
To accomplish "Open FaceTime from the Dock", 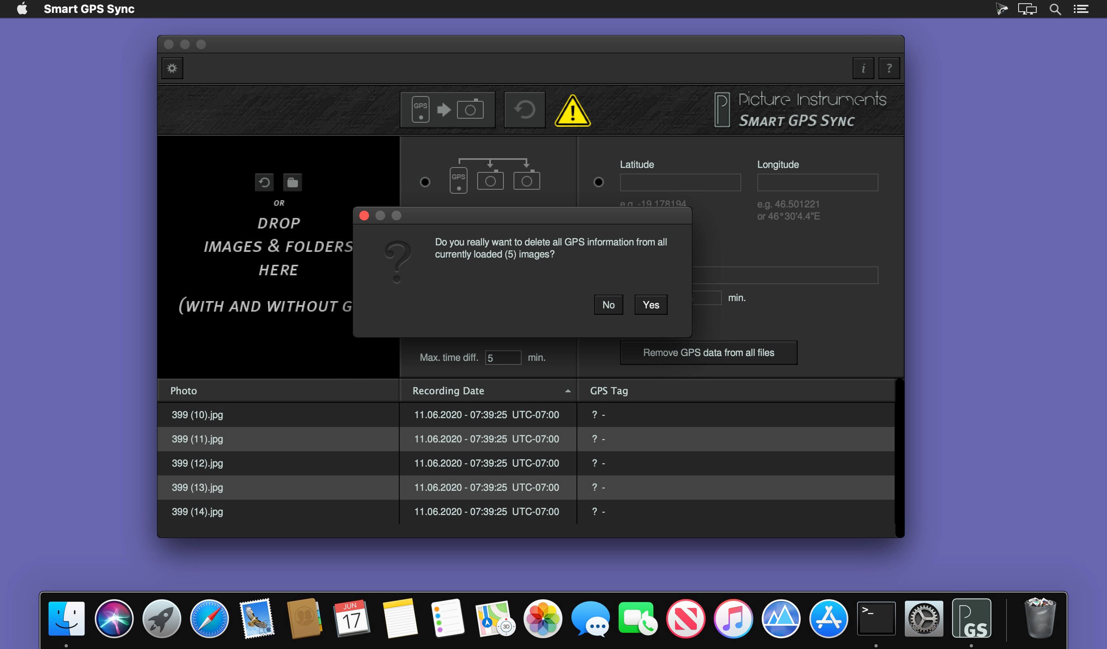I will pyautogui.click(x=638, y=618).
